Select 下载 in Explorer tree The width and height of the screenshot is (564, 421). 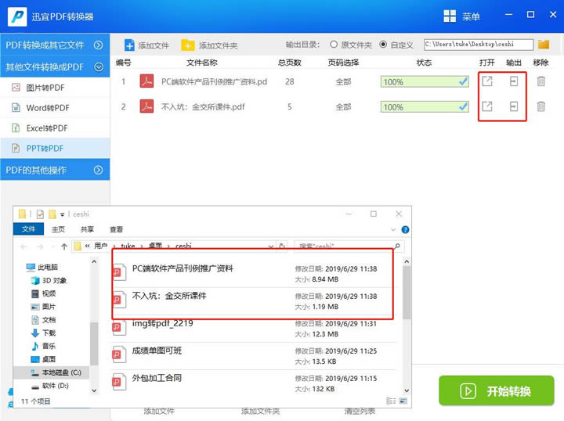[x=44, y=333]
